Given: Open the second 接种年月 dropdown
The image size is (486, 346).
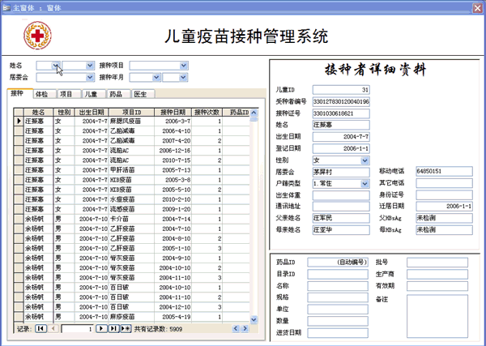Looking at the screenshot, I should 184,77.
